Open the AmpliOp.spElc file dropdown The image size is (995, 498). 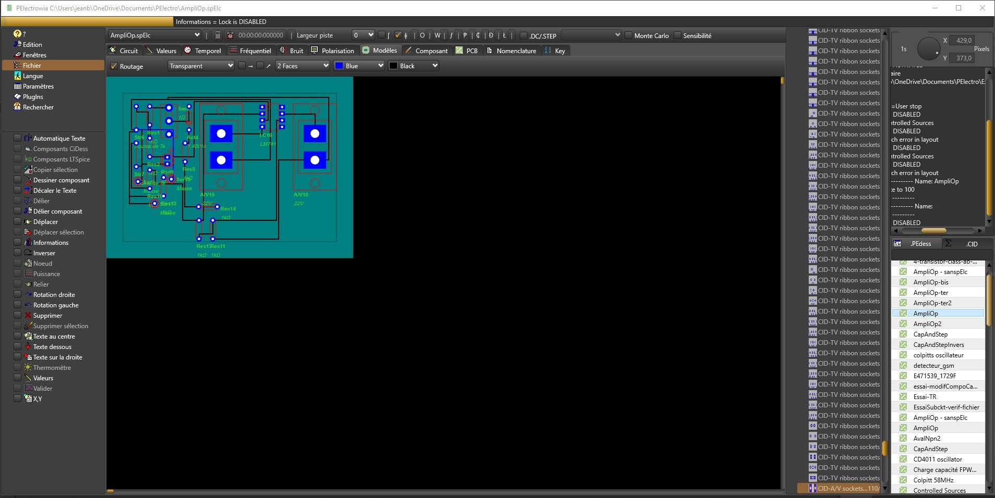click(155, 35)
